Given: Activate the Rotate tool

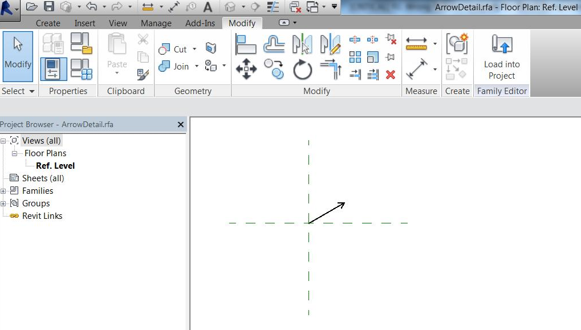Looking at the screenshot, I should point(302,69).
